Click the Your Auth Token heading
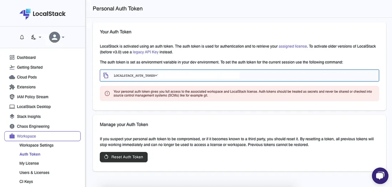The width and height of the screenshot is (392, 187). tap(115, 32)
